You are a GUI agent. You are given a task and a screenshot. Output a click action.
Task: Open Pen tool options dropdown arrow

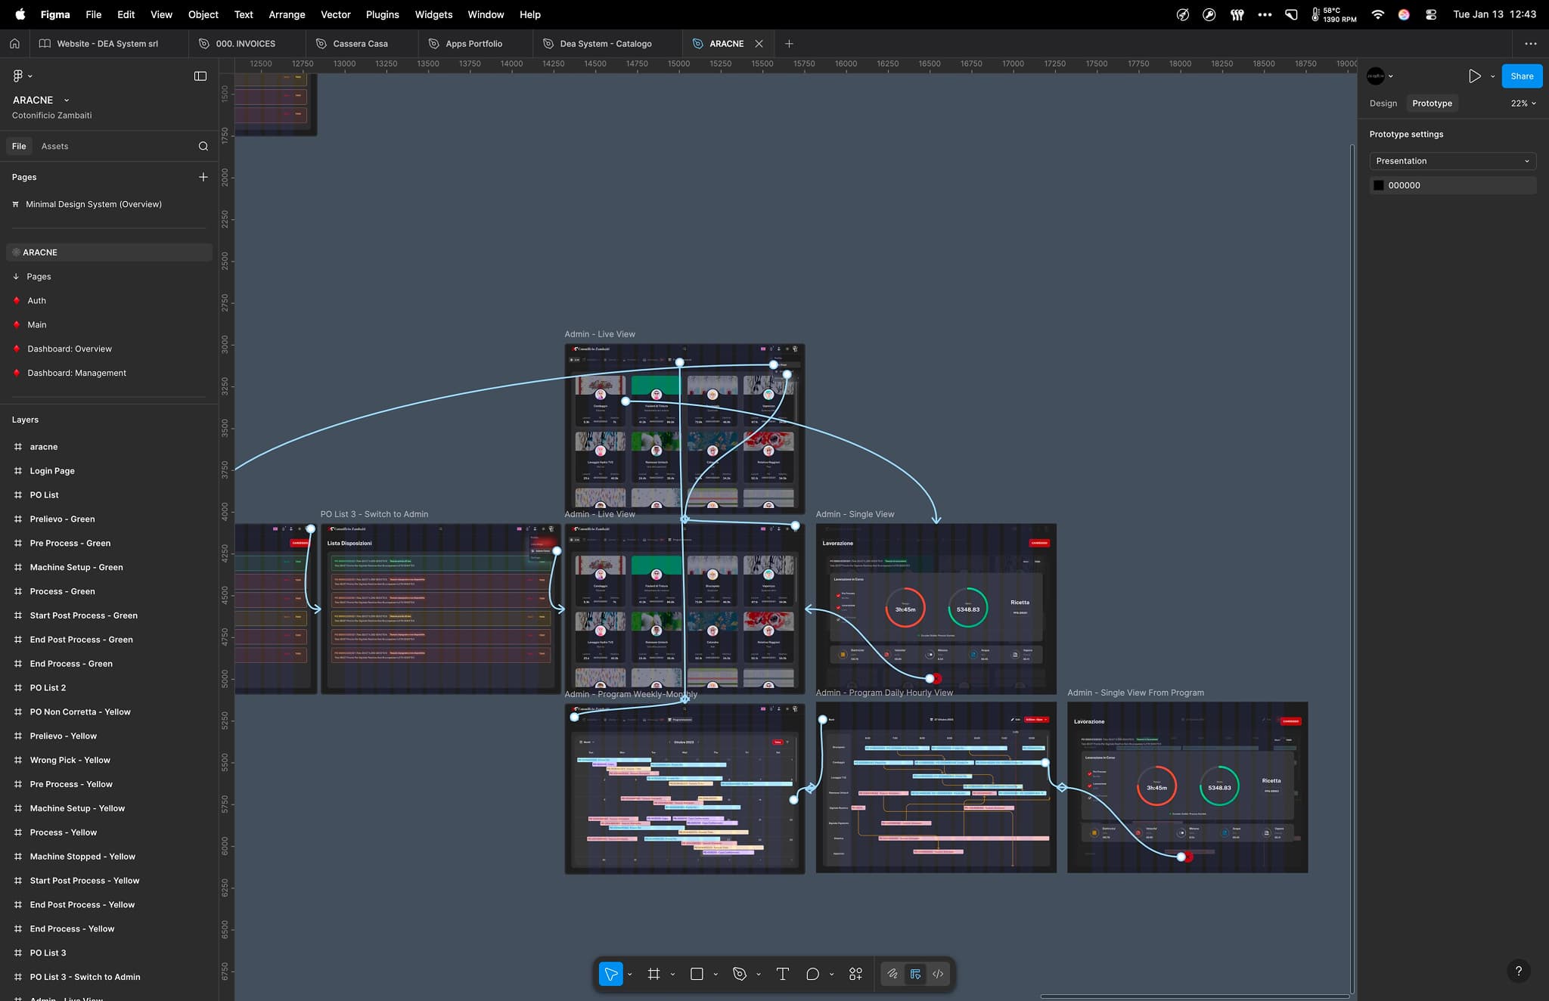coord(759,975)
